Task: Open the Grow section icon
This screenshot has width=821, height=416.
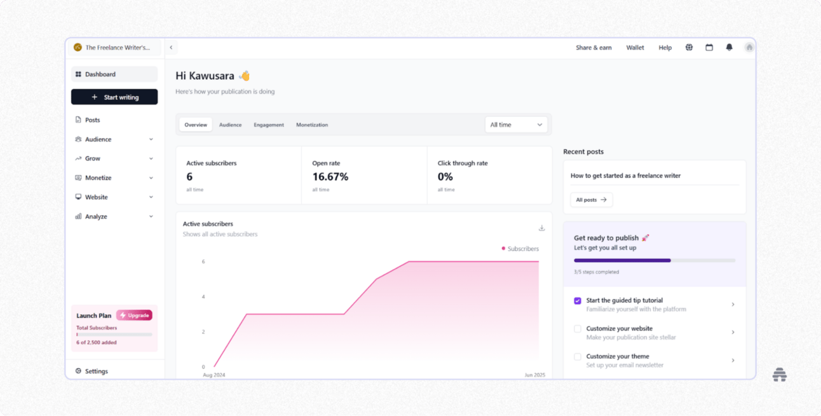Action: coord(79,158)
